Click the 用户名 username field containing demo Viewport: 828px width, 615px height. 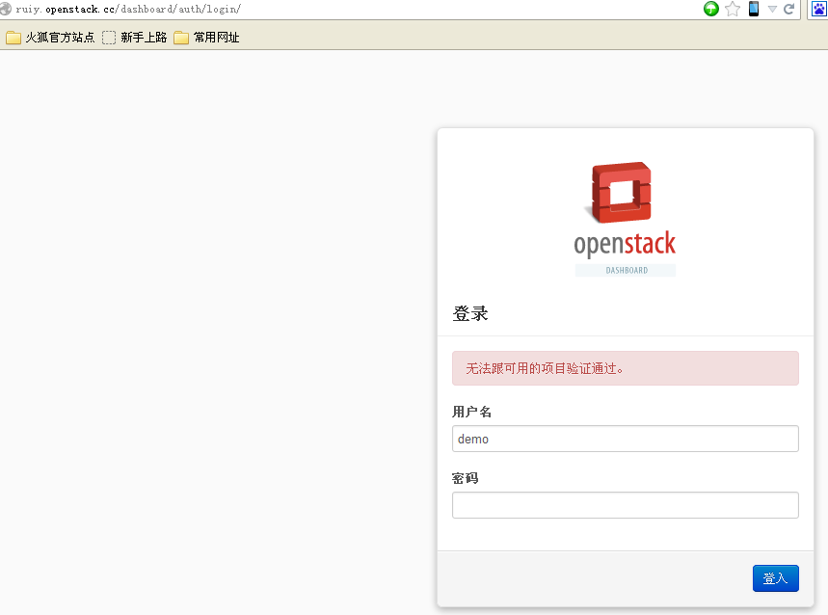click(626, 439)
